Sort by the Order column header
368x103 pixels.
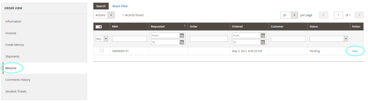[209, 26]
